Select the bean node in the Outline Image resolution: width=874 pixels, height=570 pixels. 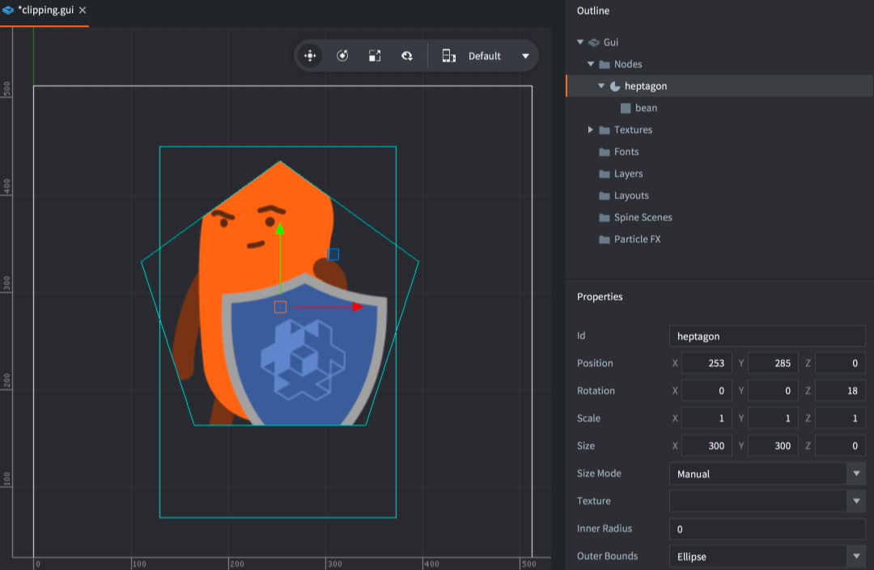click(646, 108)
